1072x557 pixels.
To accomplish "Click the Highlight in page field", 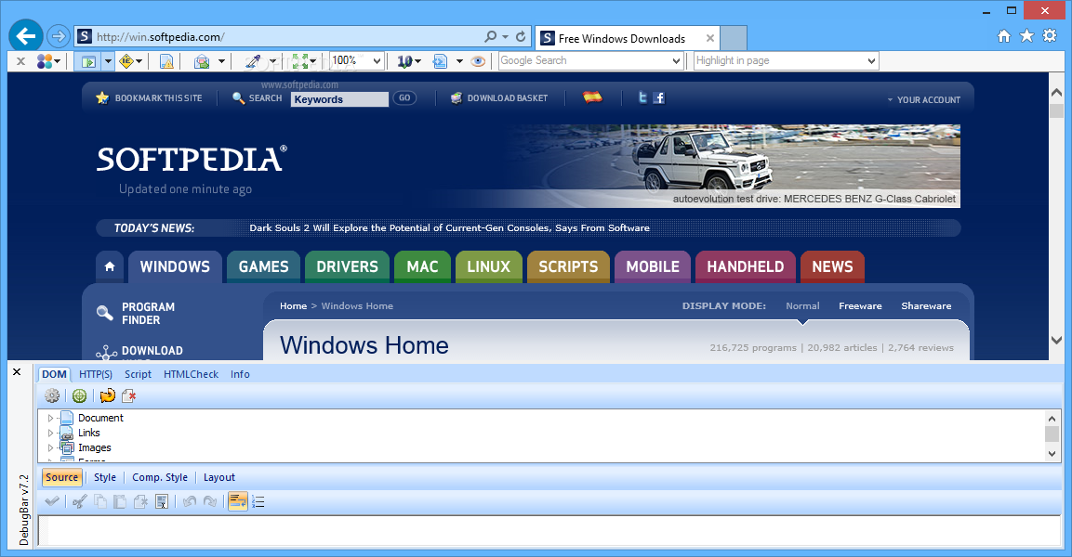I will (787, 60).
